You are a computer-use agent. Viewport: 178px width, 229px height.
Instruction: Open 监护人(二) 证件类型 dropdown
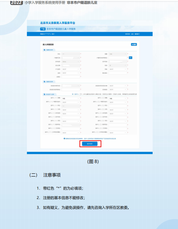[x=118, y=114]
